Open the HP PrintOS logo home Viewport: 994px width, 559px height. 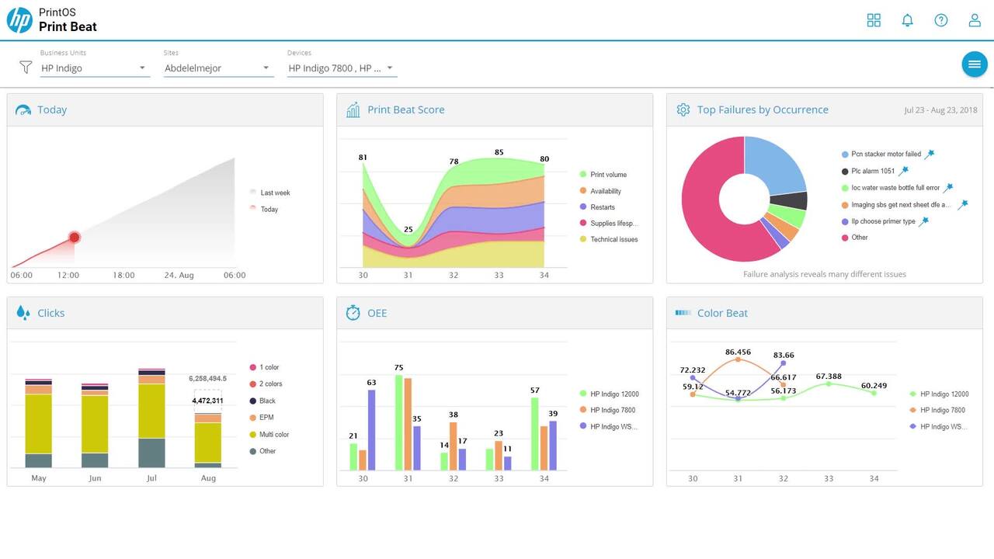(x=19, y=20)
